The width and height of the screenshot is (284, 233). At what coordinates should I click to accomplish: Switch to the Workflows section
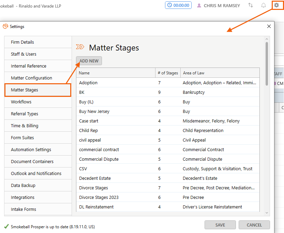coord(38,102)
